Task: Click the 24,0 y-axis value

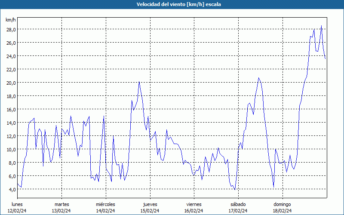Action: pyautogui.click(x=11, y=56)
